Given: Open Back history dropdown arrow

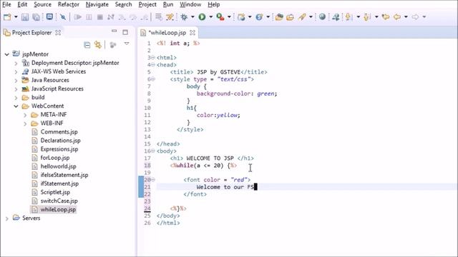Looking at the screenshot, I should coord(406,17).
